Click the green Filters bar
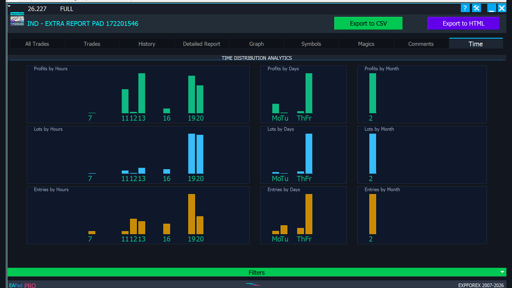 (x=256, y=272)
